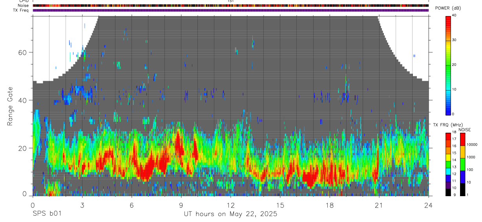Click the POWER (dB) color bar
Screen dimensions: 482x222
coord(448,65)
